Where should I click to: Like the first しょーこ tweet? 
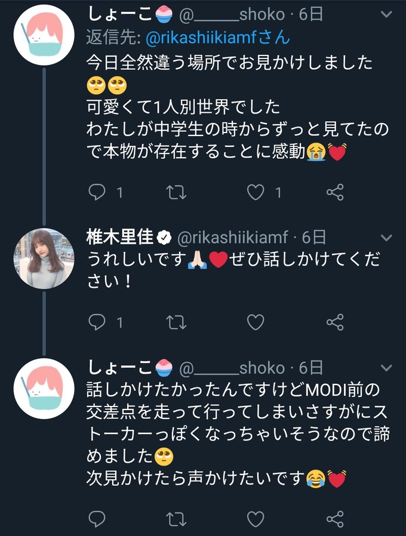(256, 192)
